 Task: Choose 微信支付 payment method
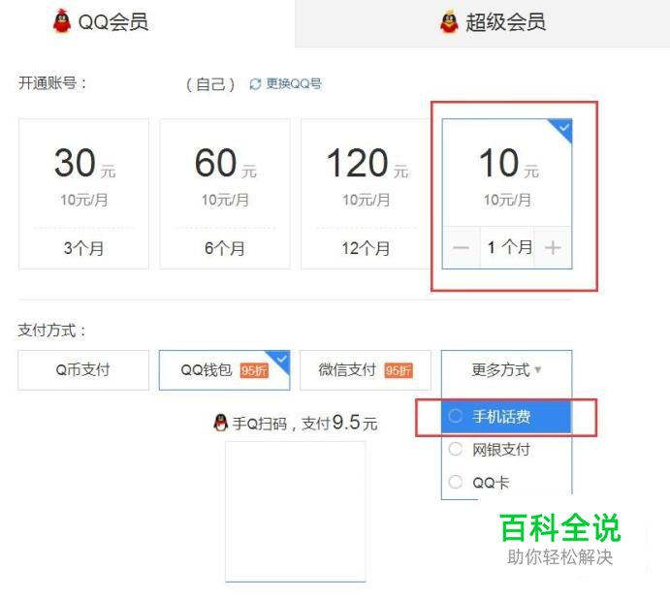pyautogui.click(x=366, y=370)
